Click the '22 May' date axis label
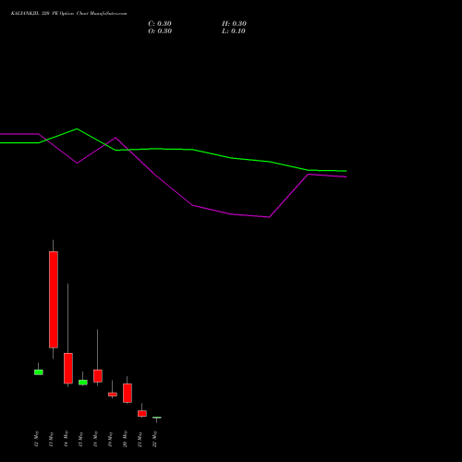The image size is (462, 462). pyautogui.click(x=154, y=439)
